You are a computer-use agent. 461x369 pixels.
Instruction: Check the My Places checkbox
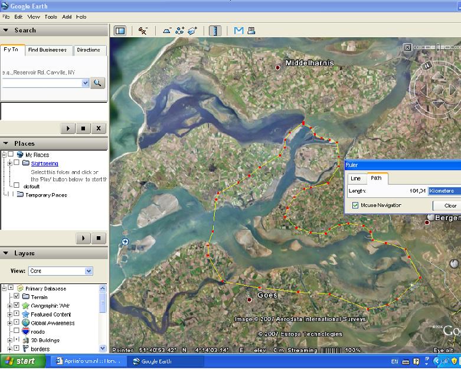(x=11, y=154)
